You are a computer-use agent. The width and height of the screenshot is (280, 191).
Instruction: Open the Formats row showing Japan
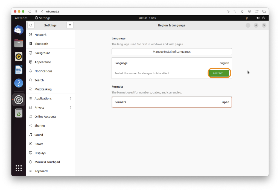(172, 102)
